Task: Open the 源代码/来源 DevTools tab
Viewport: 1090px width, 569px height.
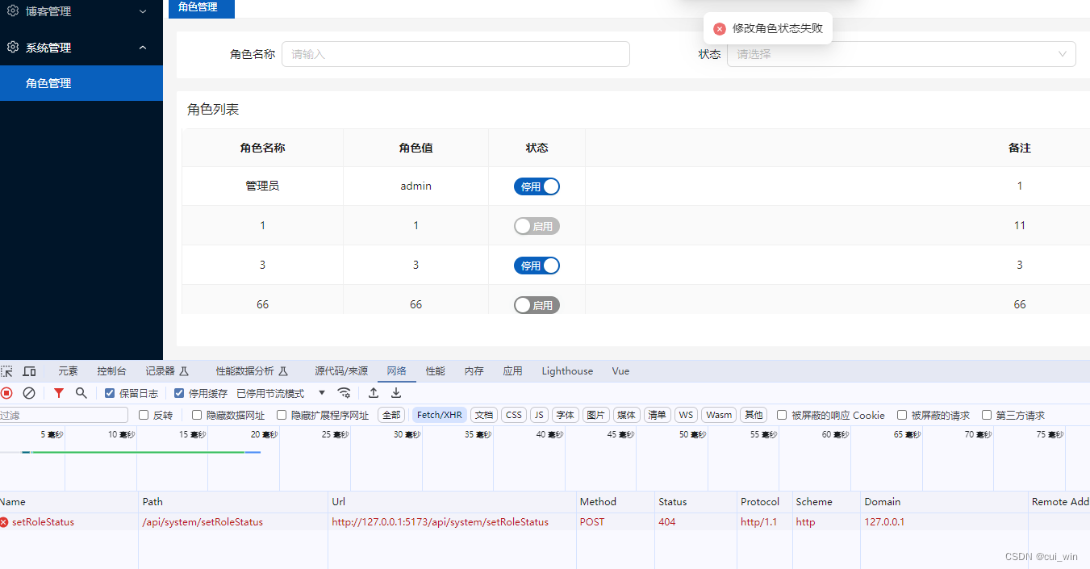Action: 341,371
